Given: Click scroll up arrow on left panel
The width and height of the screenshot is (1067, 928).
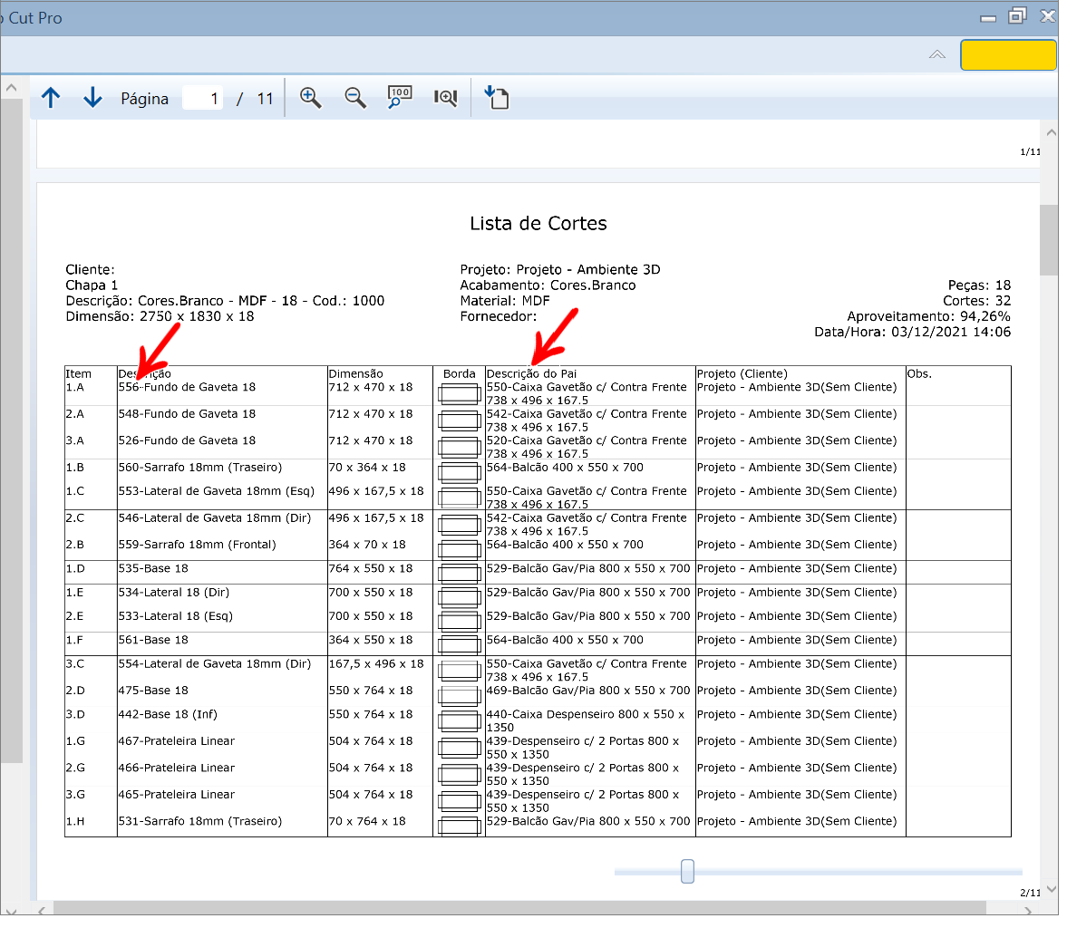Looking at the screenshot, I should (12, 89).
